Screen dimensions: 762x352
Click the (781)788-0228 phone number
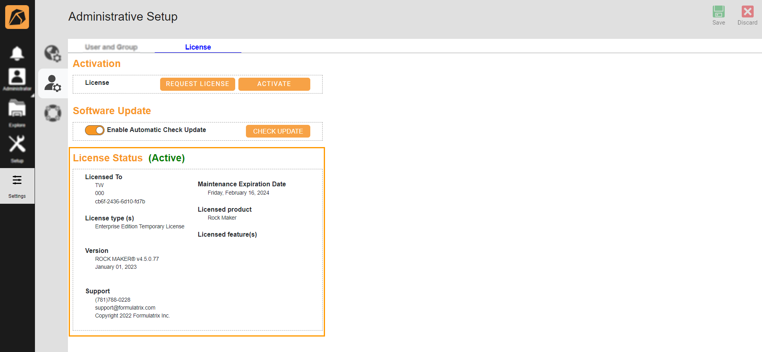[113, 300]
